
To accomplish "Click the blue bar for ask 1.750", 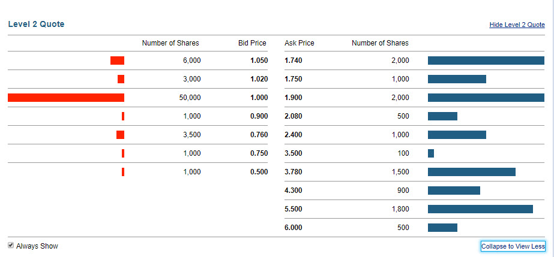I will [457, 79].
